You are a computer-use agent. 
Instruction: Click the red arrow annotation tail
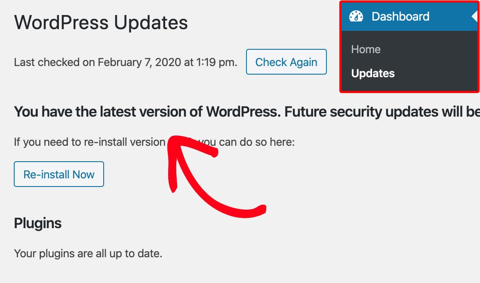point(260,209)
